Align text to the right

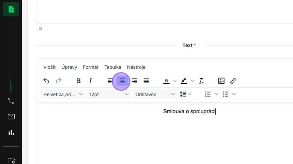click(x=134, y=81)
